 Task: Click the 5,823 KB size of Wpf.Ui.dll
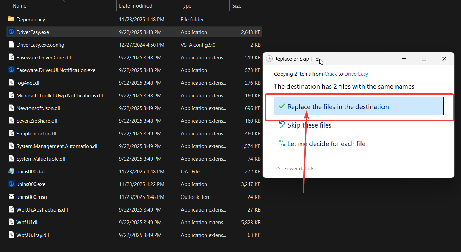click(x=251, y=223)
